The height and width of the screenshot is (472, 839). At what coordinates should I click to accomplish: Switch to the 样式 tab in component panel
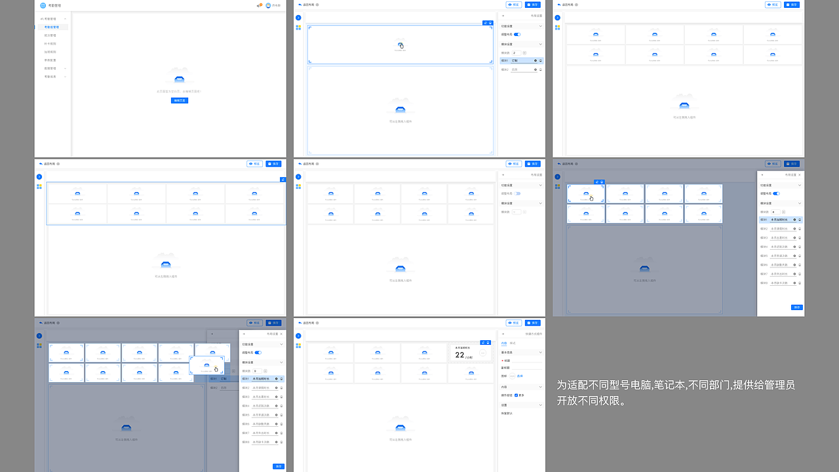(x=513, y=343)
